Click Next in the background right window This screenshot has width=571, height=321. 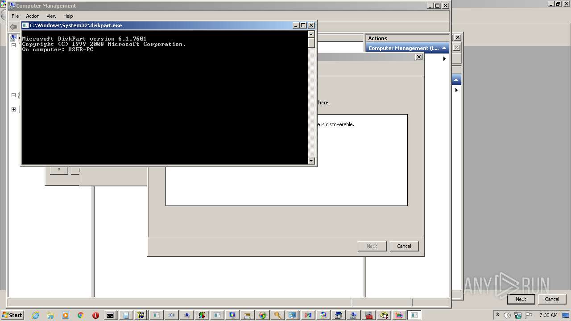coord(521,299)
